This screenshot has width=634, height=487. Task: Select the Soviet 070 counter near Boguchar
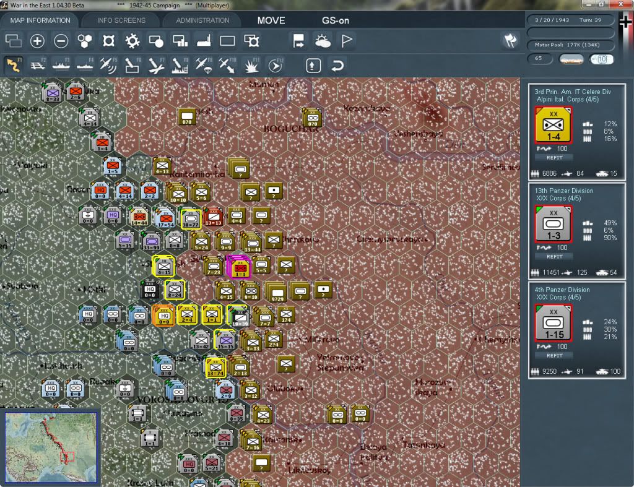(312, 118)
